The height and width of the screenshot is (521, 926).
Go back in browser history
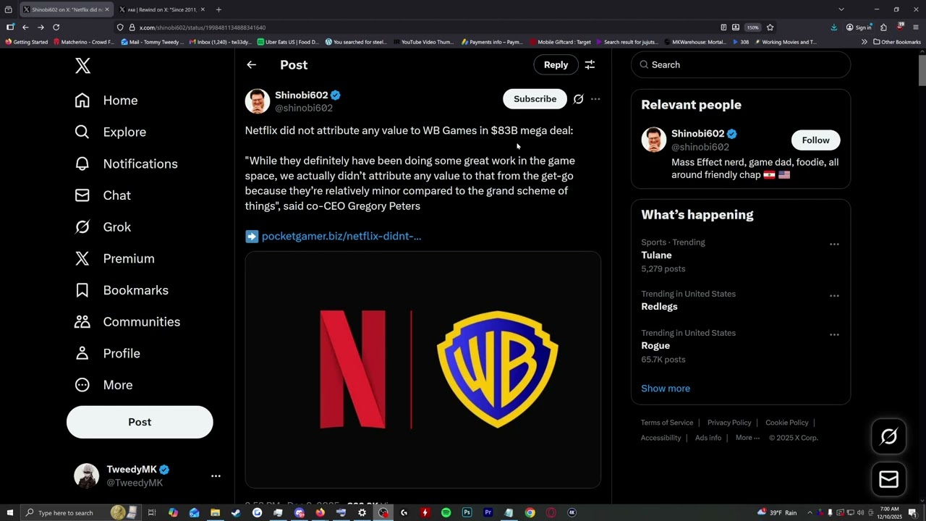point(25,27)
